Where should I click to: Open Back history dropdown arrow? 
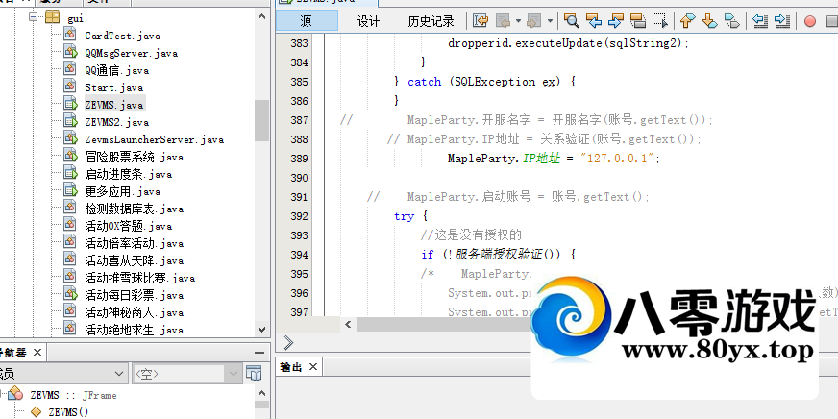[518, 21]
